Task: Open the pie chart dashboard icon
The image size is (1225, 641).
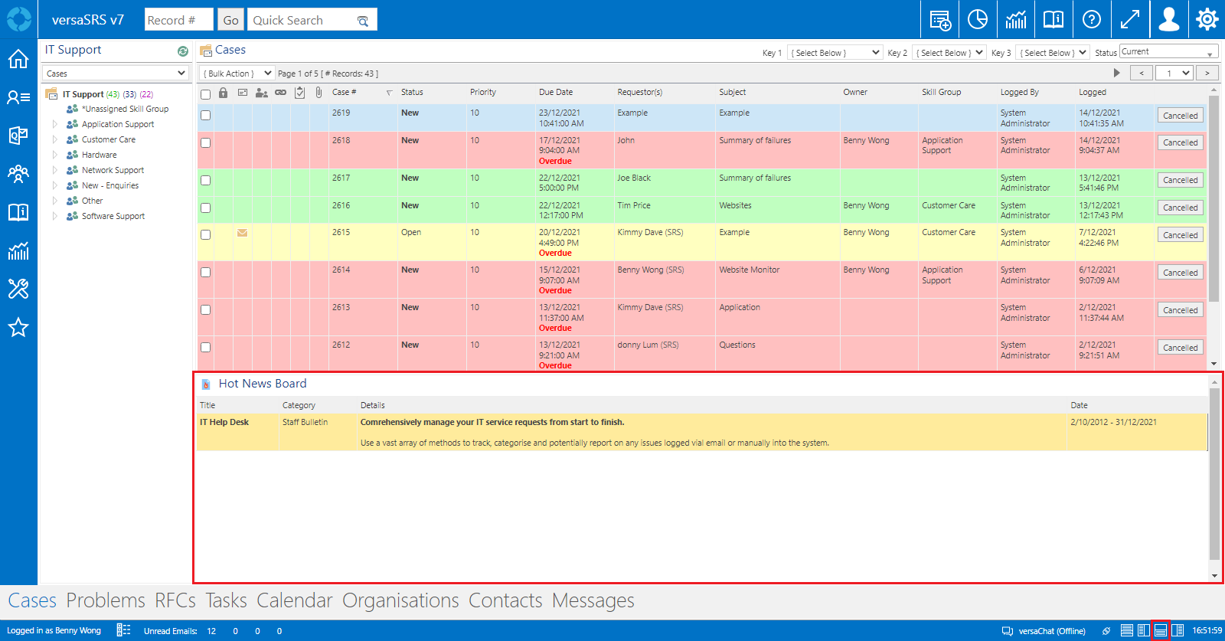Action: pos(978,20)
